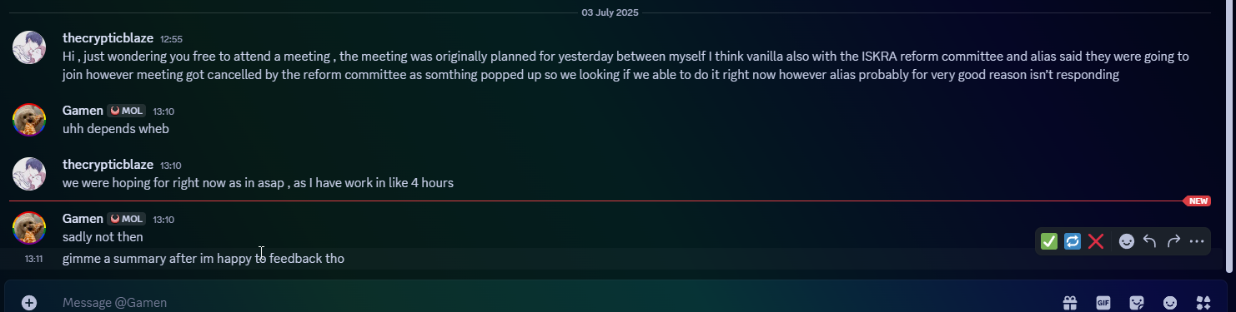Open Add Reaction smiley in message toolbar
This screenshot has height=312, width=1236.
click(1127, 241)
